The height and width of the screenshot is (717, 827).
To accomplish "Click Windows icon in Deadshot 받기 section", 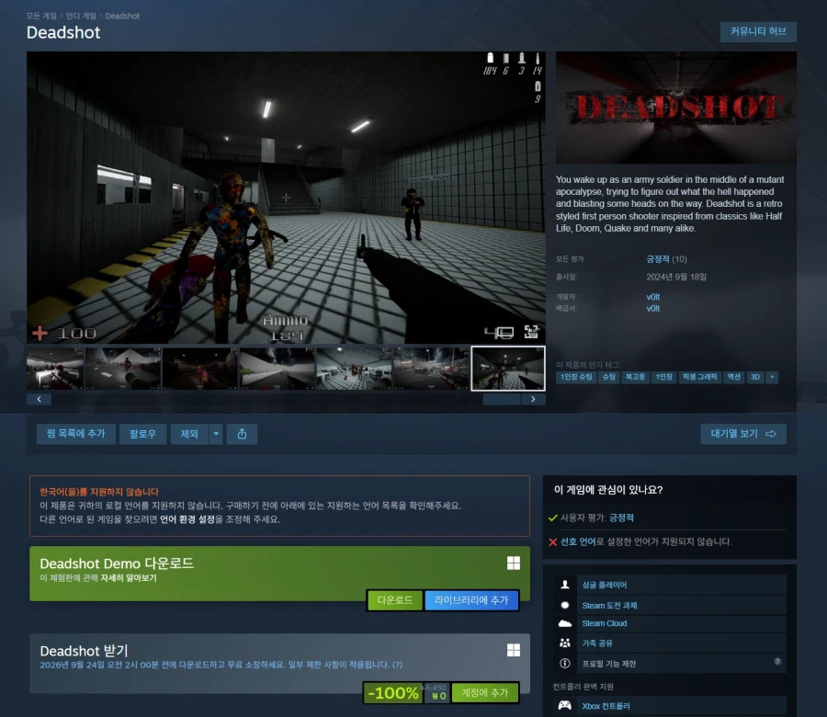I will (x=514, y=650).
